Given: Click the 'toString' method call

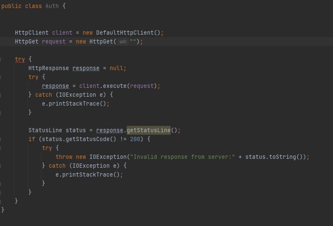Looking at the screenshot, I should (x=283, y=157).
